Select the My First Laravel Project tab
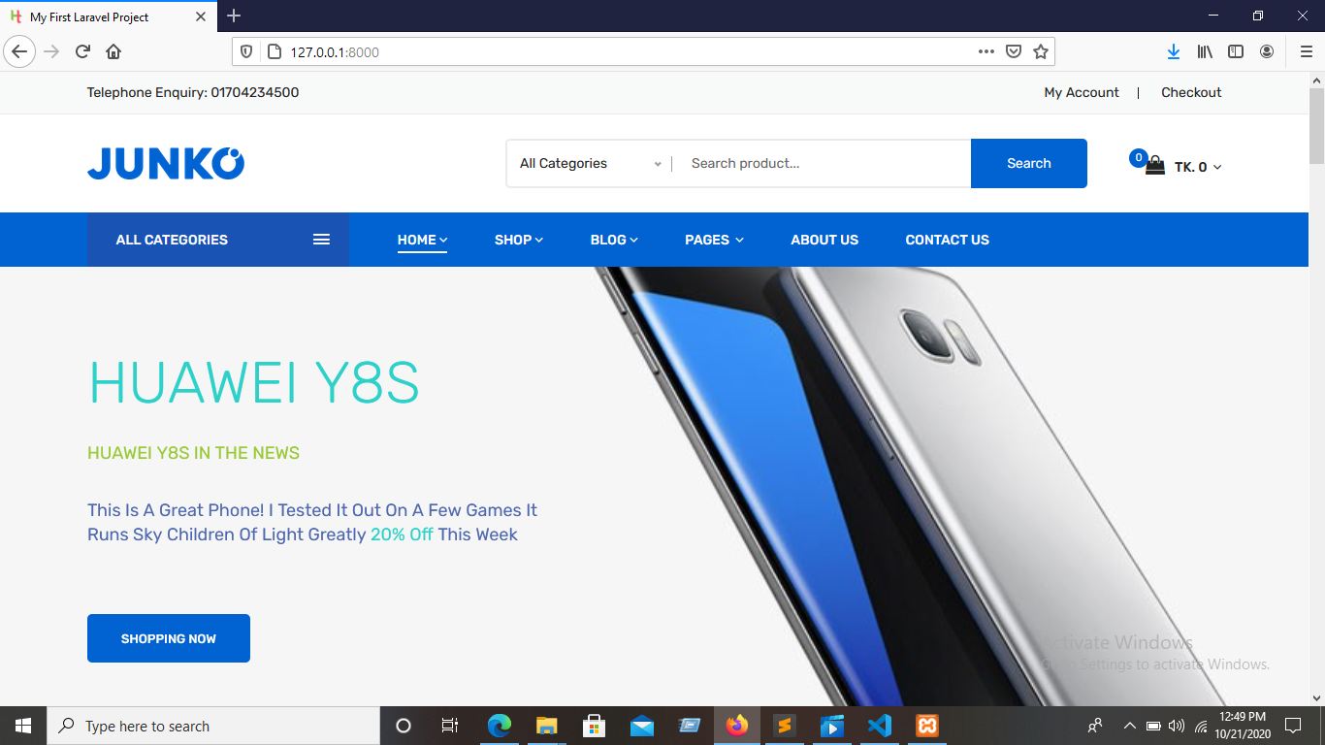 pos(108,16)
